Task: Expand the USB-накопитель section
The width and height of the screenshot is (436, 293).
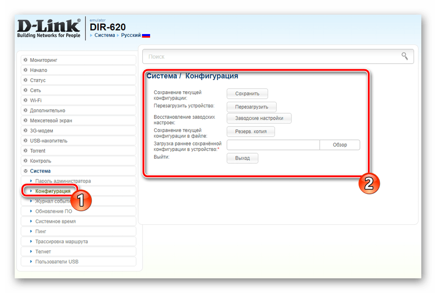Action: [78, 141]
